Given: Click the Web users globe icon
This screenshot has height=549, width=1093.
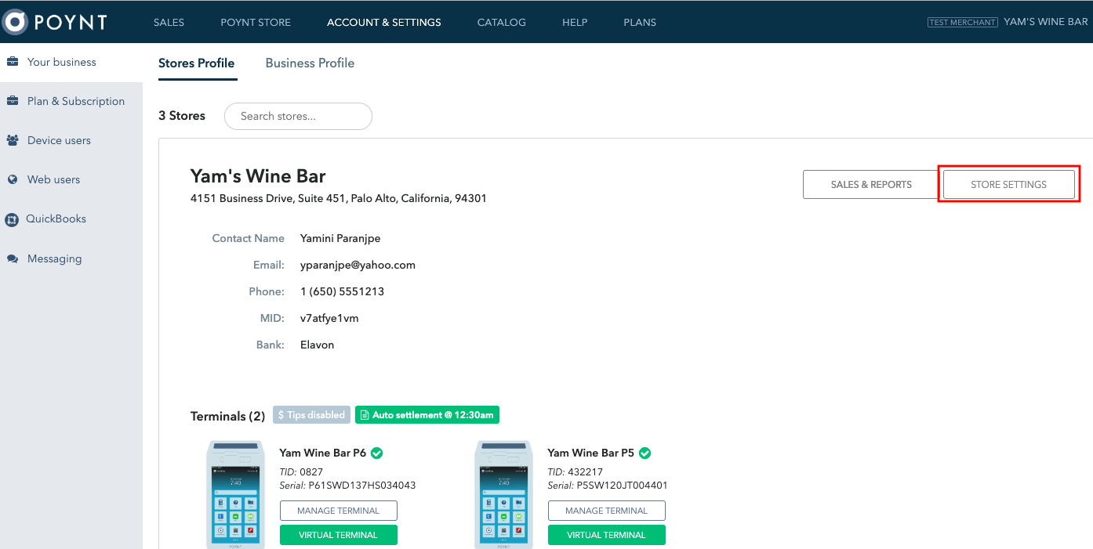Looking at the screenshot, I should tap(13, 179).
